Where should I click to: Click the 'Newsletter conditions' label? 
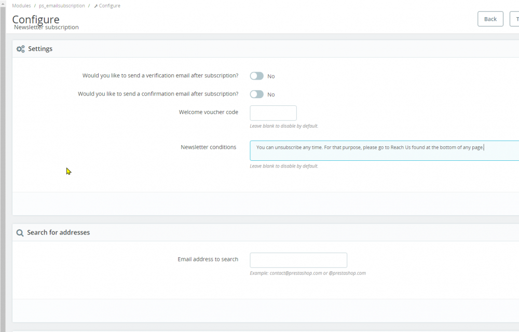click(209, 147)
